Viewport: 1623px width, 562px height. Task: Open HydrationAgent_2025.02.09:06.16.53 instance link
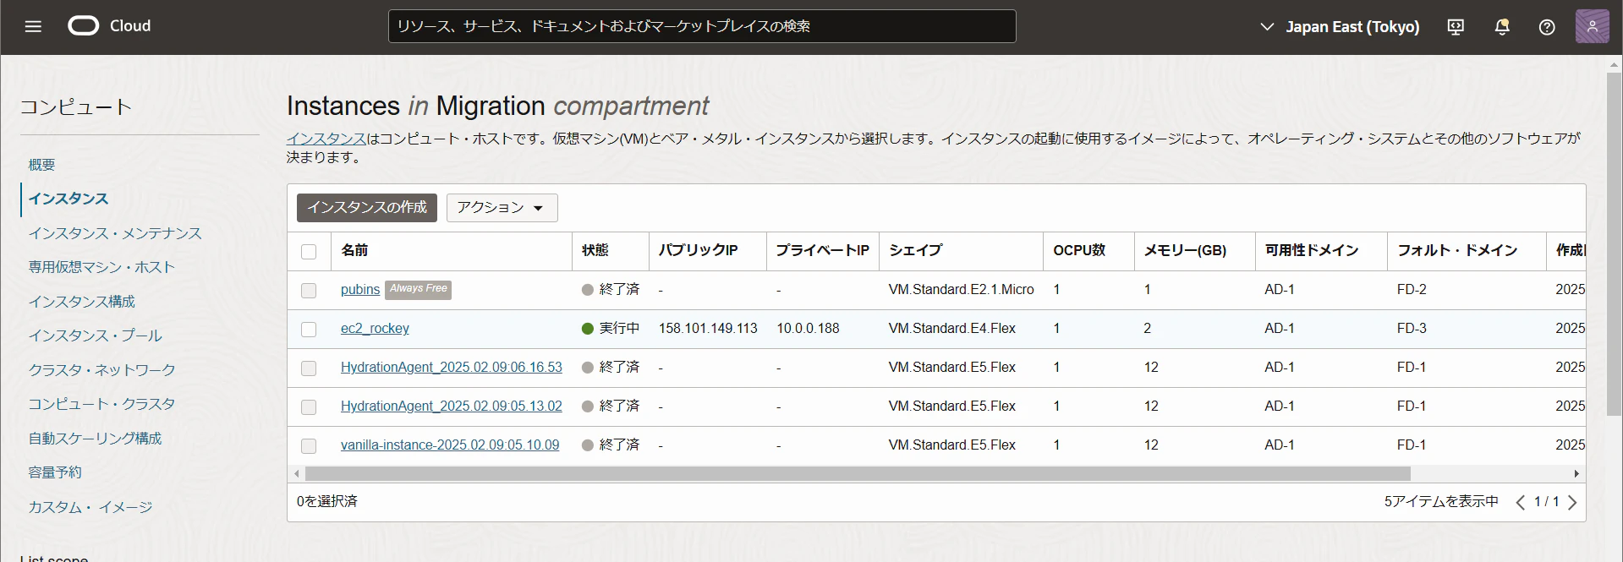452,368
